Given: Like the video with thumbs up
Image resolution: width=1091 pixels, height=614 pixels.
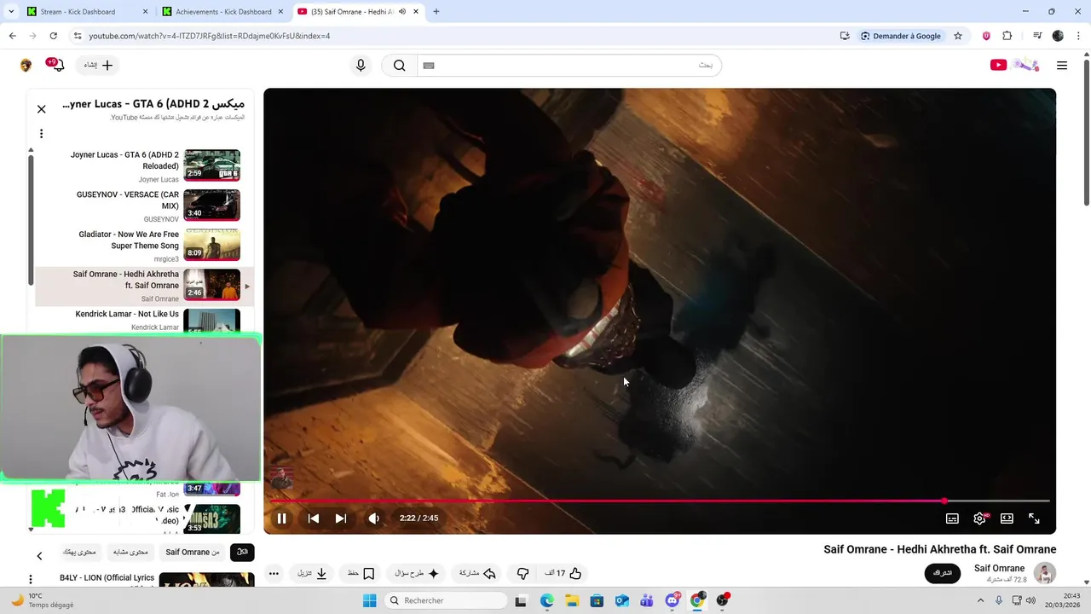Looking at the screenshot, I should [563, 574].
